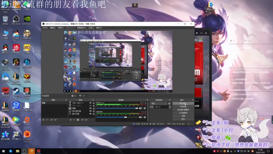Toggle lock on 窗口采集 source
This screenshot has height=154, width=273.
[x=94, y=114]
